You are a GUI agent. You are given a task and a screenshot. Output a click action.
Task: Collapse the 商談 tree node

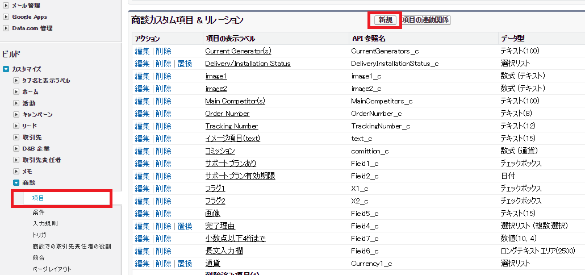(16, 182)
